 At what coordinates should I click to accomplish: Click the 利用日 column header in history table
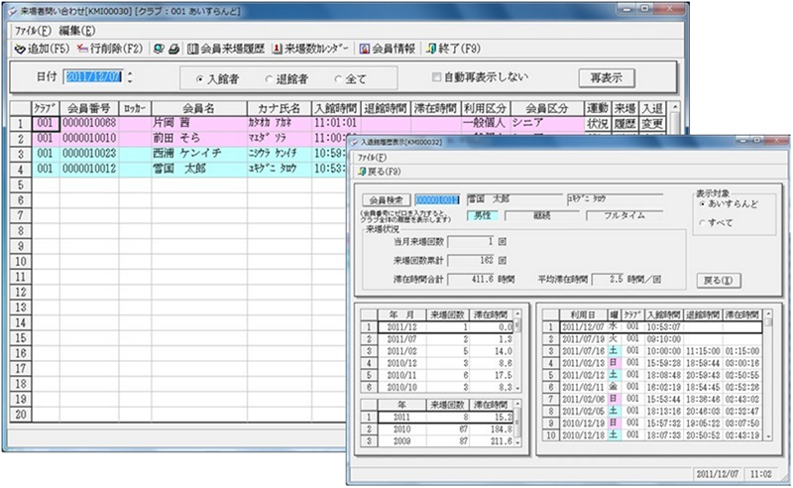[x=583, y=314]
